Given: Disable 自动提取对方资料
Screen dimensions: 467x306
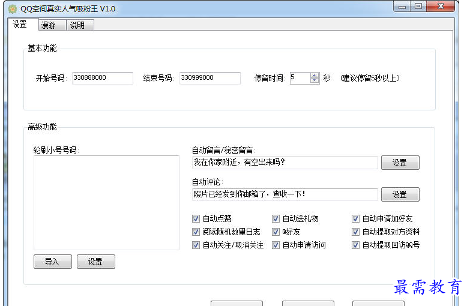Looking at the screenshot, I should pos(355,232).
